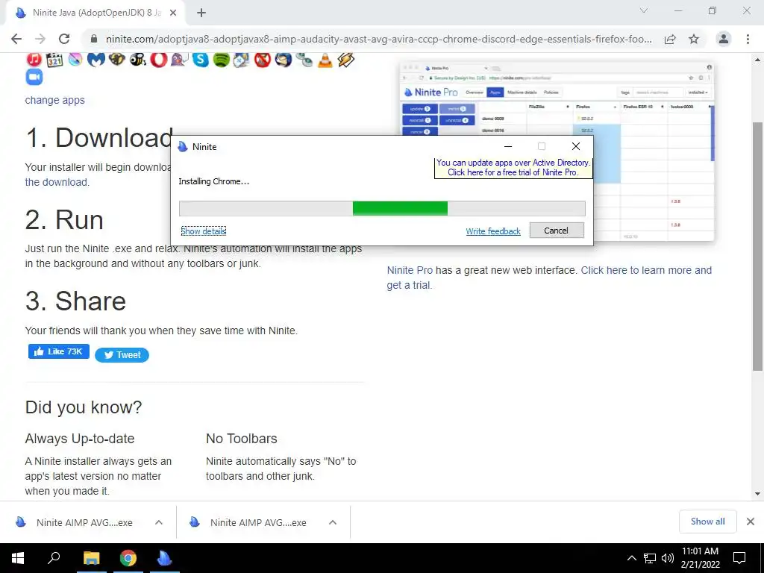
Task: Click the scrollbar down arrow
Action: pyautogui.click(x=757, y=494)
